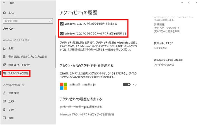Screen dimensions: 200x125
Task: Open the 位置情報 settings page
Action: click(x=13, y=93)
